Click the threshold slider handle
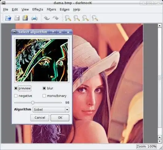This screenshot has width=163, height=150. (33, 103)
